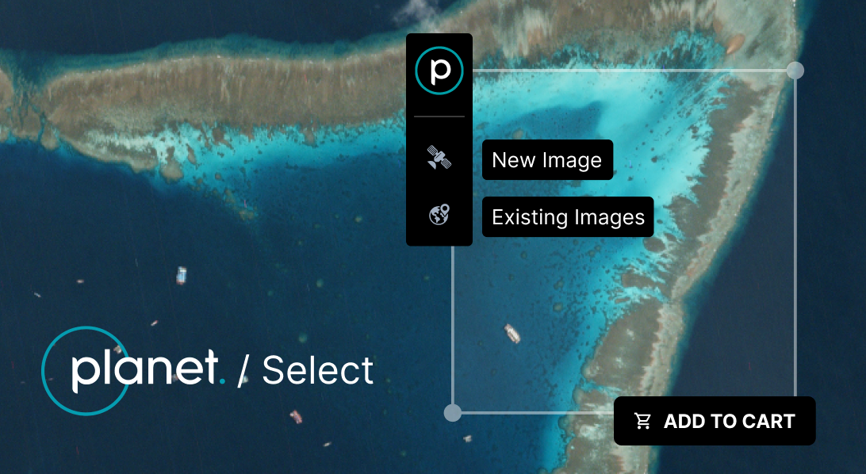Click the divider line in the vertical toolbar
The height and width of the screenshot is (474, 866).
(439, 117)
